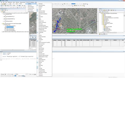Click Underline icon on Draw toolbar
This screenshot has height=128, width=125.
point(33,74)
